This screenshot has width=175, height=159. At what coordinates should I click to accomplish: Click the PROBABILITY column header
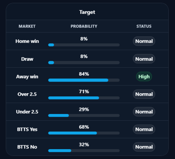[x=84, y=26]
